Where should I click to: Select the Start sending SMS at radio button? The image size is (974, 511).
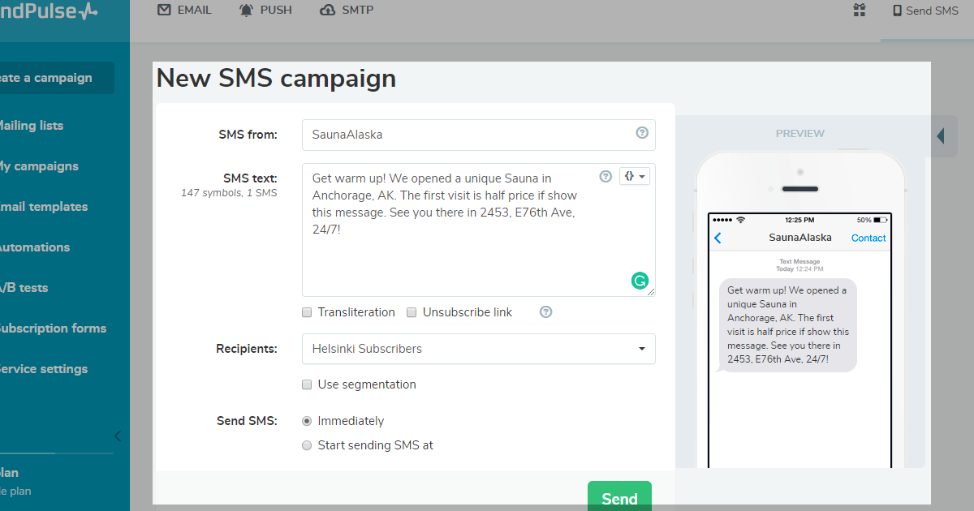307,445
